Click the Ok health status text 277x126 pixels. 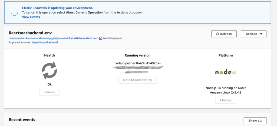50,84
